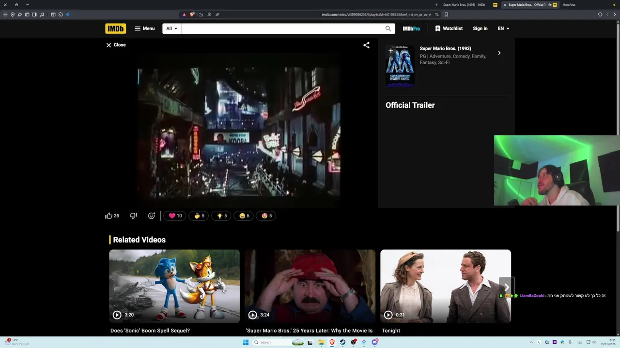The height and width of the screenshot is (348, 620).
Task: Play the Super Mario 25 Years Later video
Action: click(310, 286)
